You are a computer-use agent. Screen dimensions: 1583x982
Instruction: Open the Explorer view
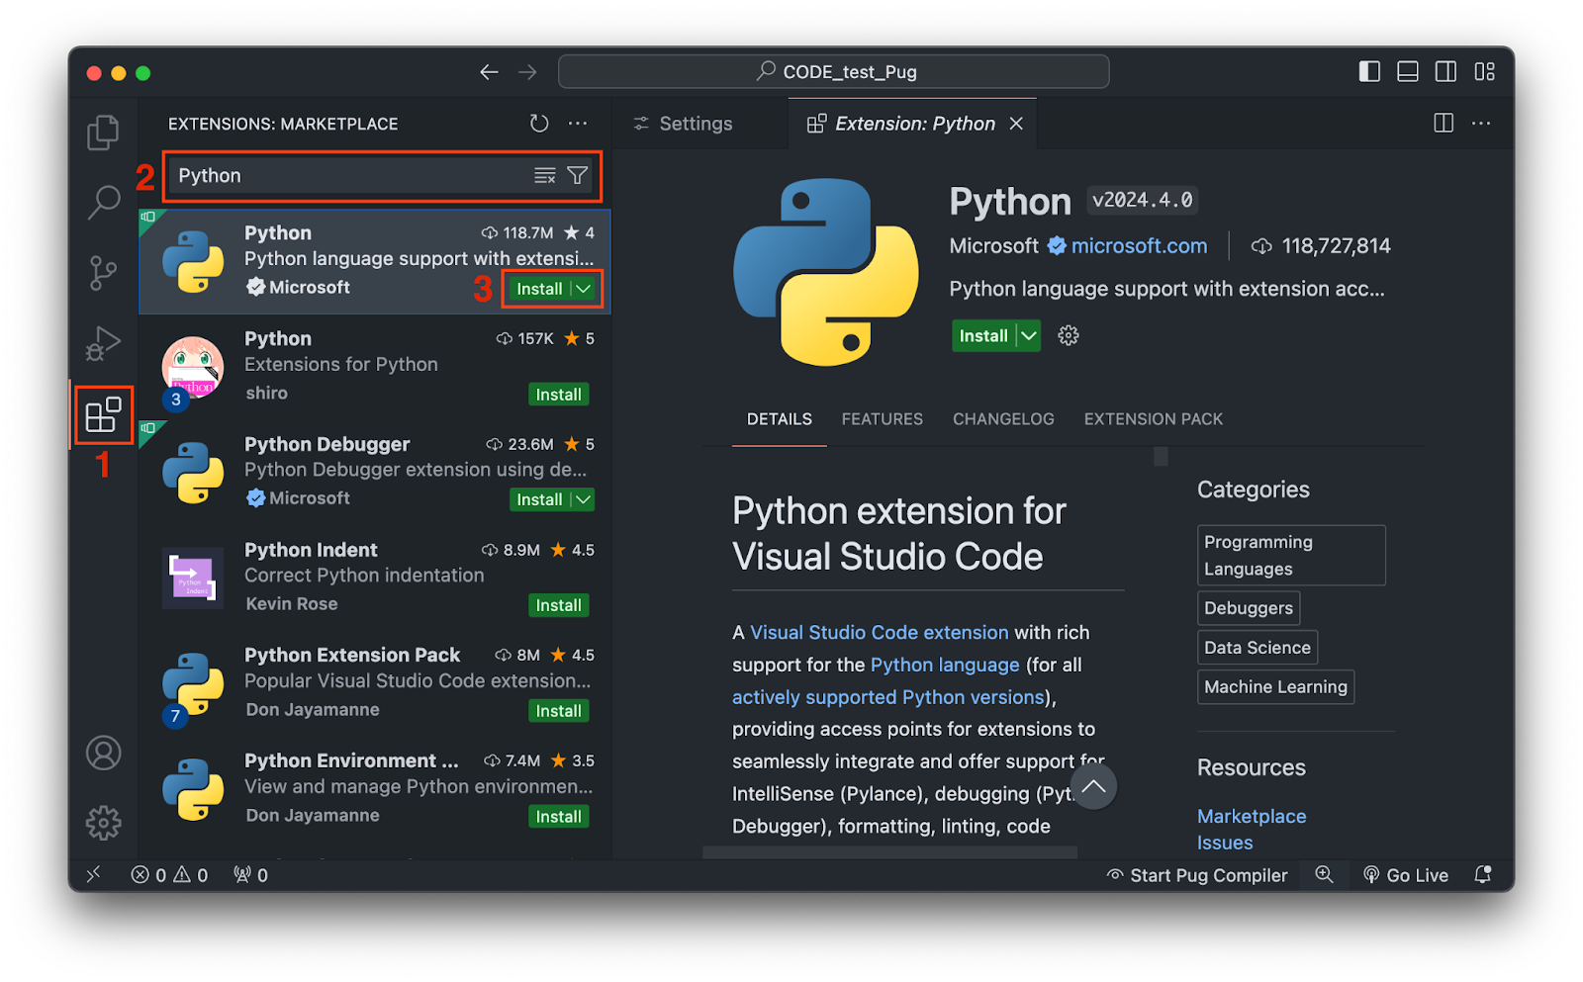pyautogui.click(x=103, y=132)
